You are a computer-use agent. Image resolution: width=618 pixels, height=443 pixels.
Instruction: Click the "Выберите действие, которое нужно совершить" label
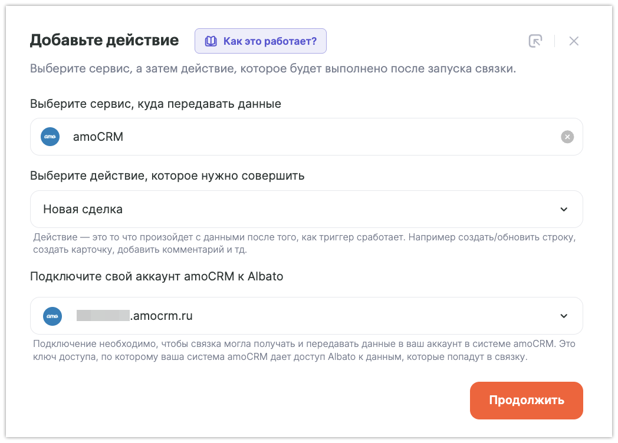point(167,176)
